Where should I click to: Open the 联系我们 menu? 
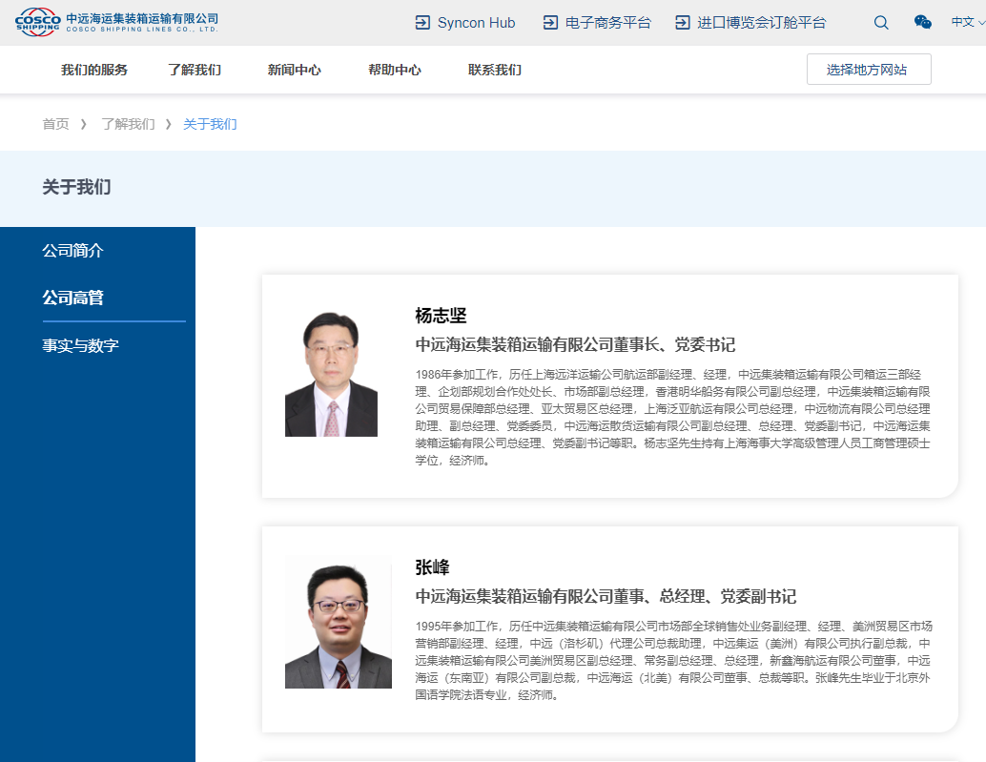click(x=495, y=70)
